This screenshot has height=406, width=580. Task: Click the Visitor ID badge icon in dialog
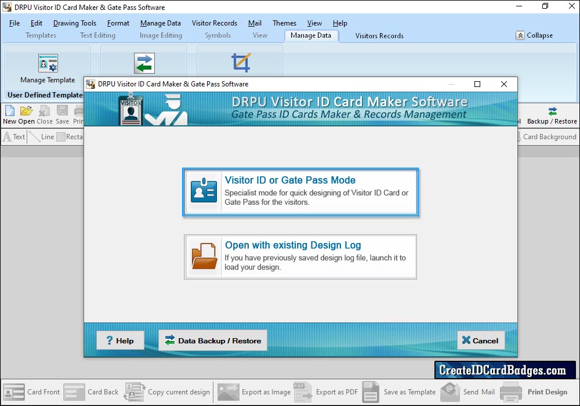pos(204,190)
